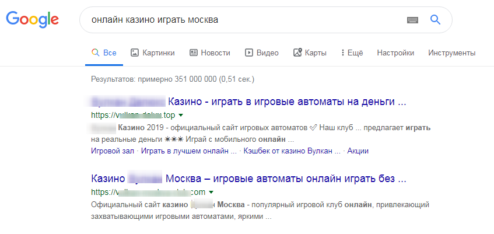494x234 pixels.
Task: Expand the second result URL dropdown arrow
Action: 211,192
